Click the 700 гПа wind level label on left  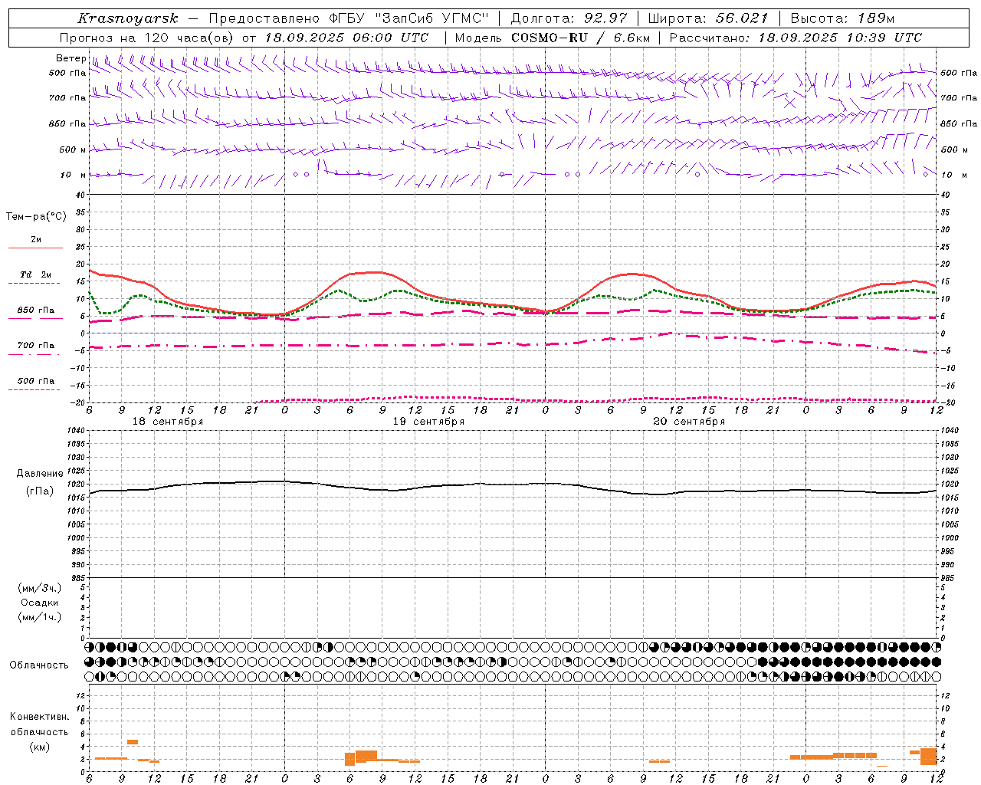(67, 98)
